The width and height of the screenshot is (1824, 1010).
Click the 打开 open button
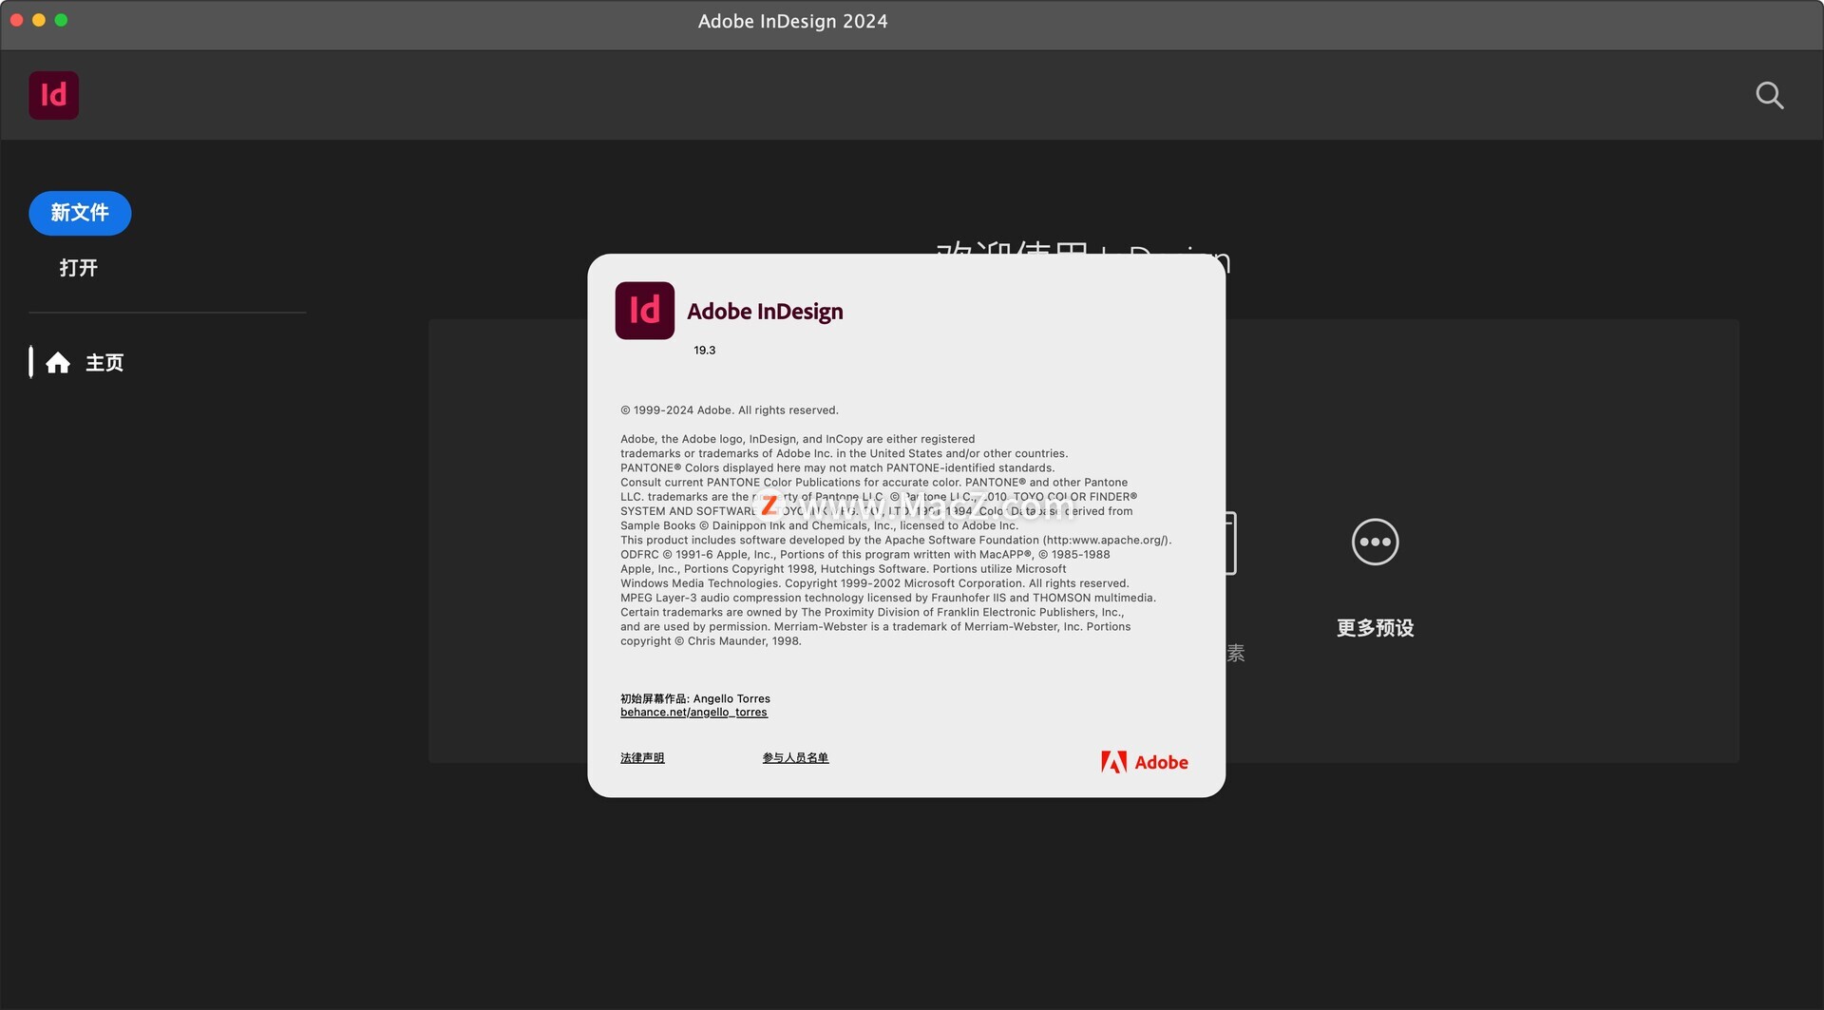(x=79, y=268)
